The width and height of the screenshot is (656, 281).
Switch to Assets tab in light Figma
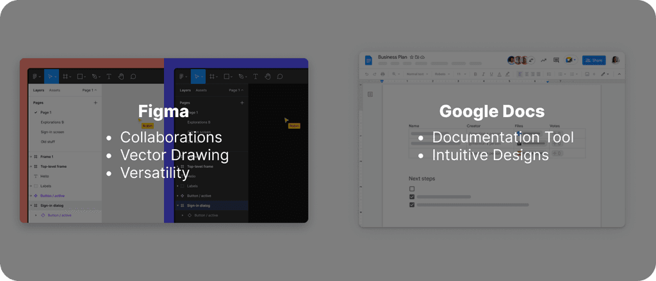[x=54, y=90]
